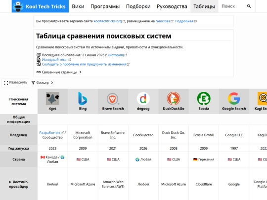This screenshot has width=267, height=200.
Task: Click launch year 2021 cell
Action: coord(113,148)
